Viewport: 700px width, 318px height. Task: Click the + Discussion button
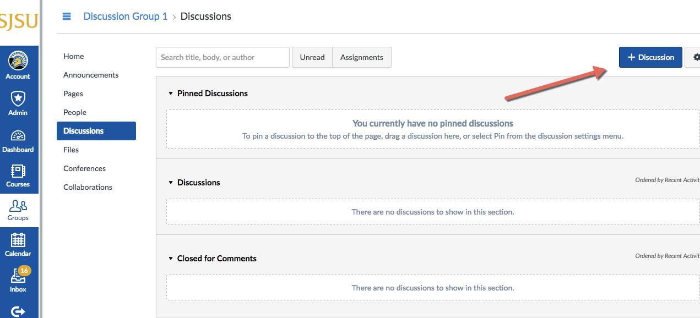(650, 57)
